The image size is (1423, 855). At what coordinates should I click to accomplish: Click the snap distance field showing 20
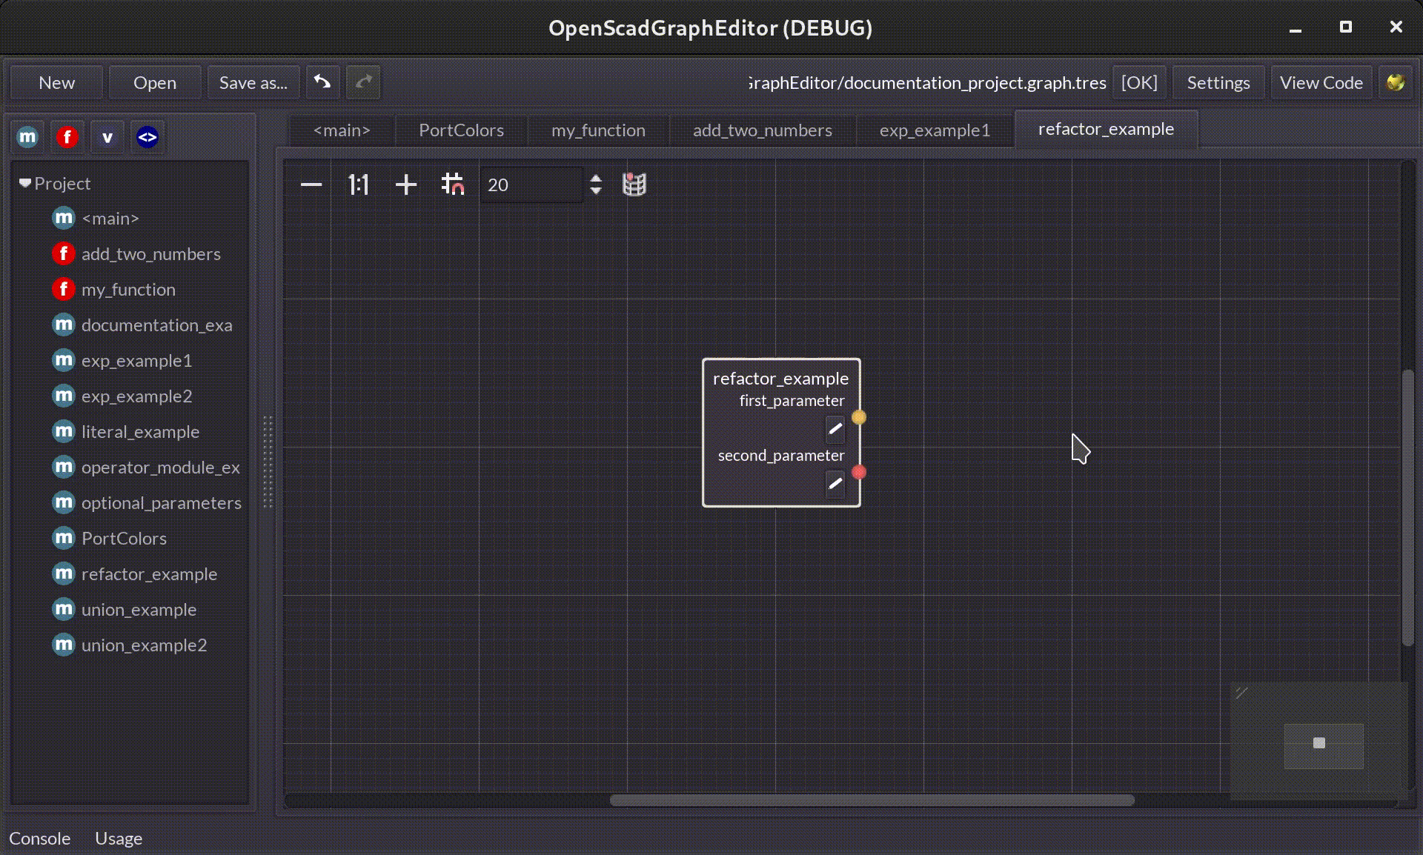click(532, 184)
